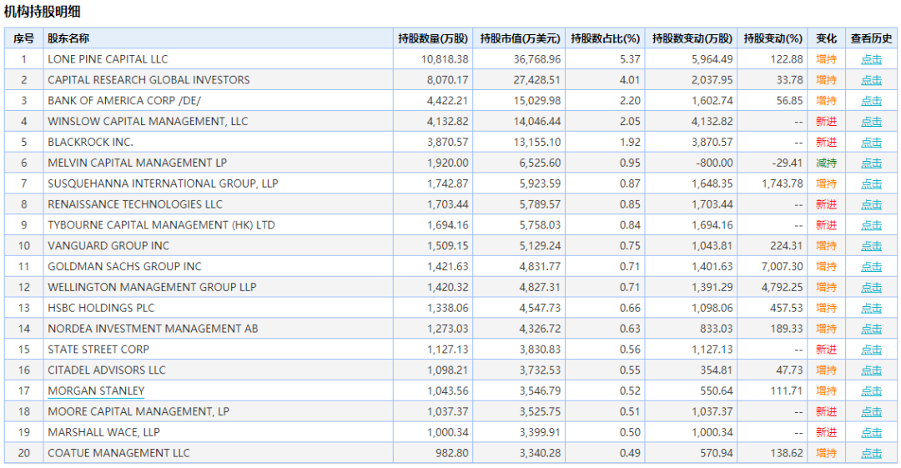
Task: Click the 10,818.38 shares value
Action: (444, 59)
